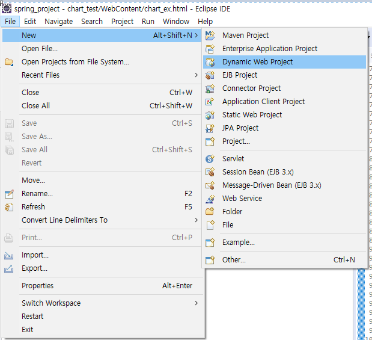This screenshot has height=340, width=372.
Task: Select Exit to quit Eclipse
Action: click(x=102, y=330)
